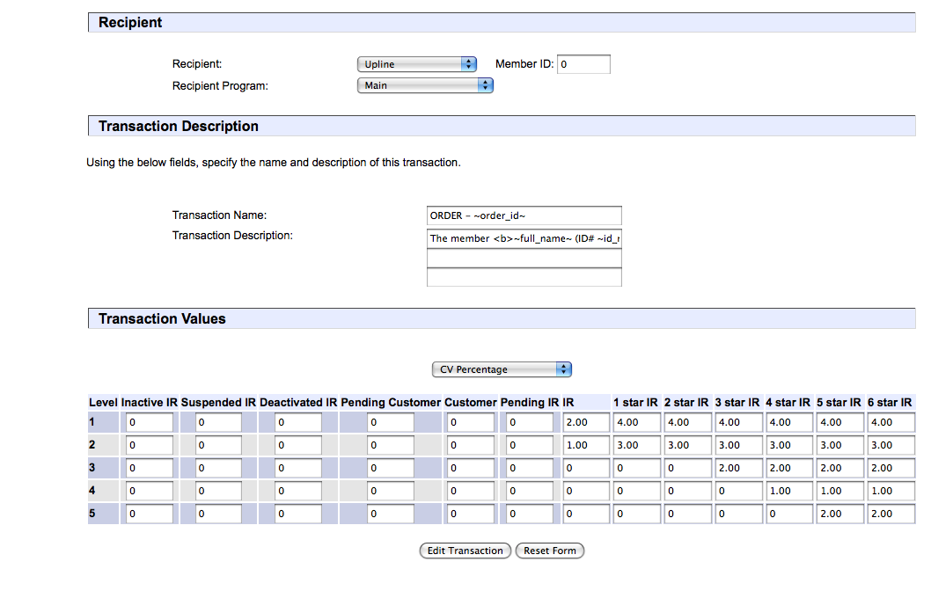The height and width of the screenshot is (591, 931).
Task: Edit Level 4 four star IR field
Action: [x=788, y=491]
